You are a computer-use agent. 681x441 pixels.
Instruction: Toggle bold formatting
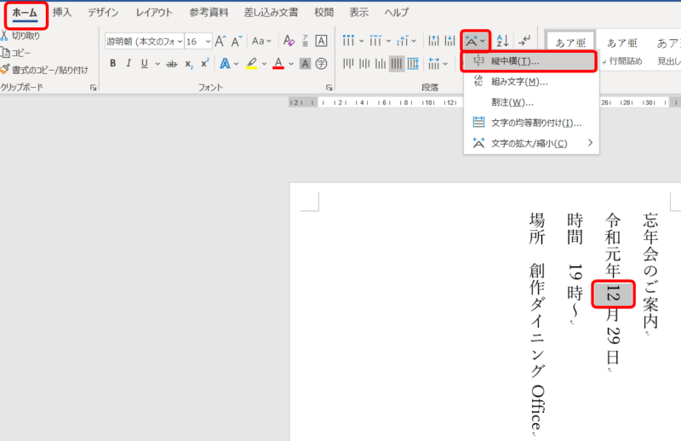point(113,64)
